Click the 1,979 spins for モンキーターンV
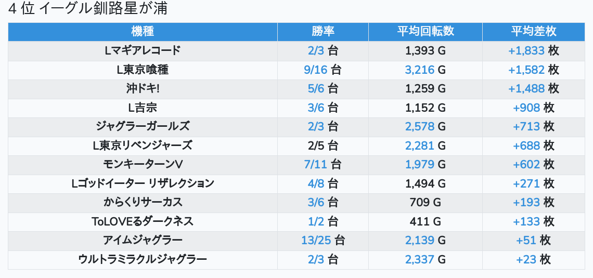Viewport: 593px width, 278px height. pos(419,165)
